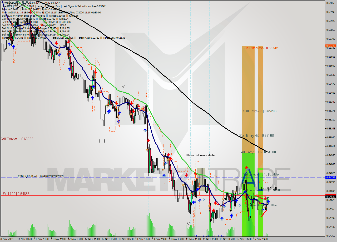Click price axis value 0.64560
The image size is (337, 242).
tap(331, 209)
